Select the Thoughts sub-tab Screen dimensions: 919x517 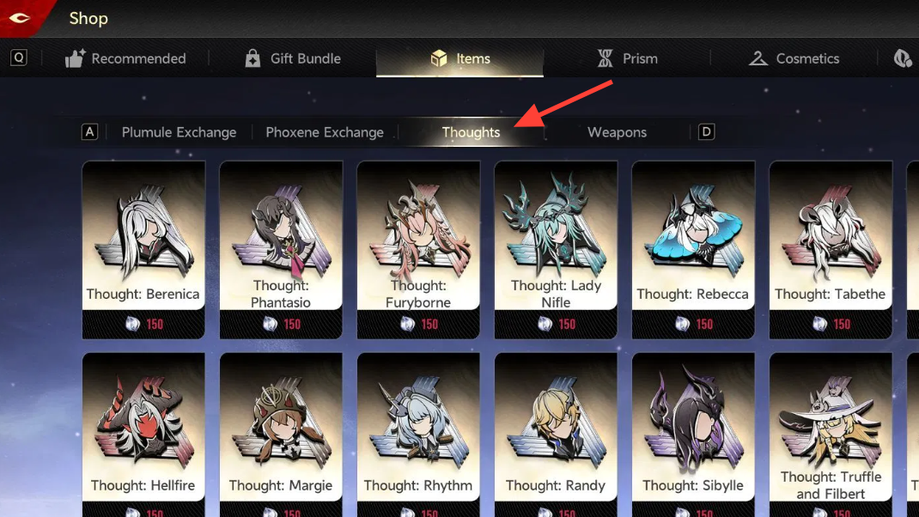pos(471,132)
